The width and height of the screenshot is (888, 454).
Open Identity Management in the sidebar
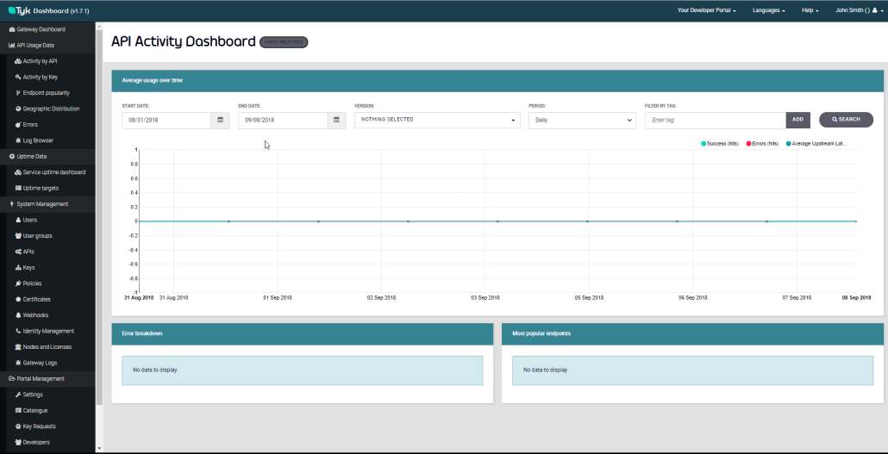[x=47, y=331]
